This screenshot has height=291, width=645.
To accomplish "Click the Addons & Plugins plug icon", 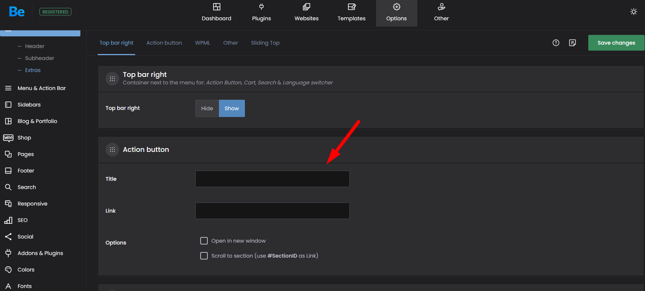I will 8,253.
